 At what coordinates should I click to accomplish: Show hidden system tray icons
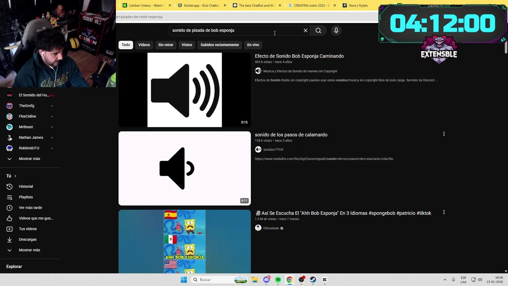pos(445,280)
